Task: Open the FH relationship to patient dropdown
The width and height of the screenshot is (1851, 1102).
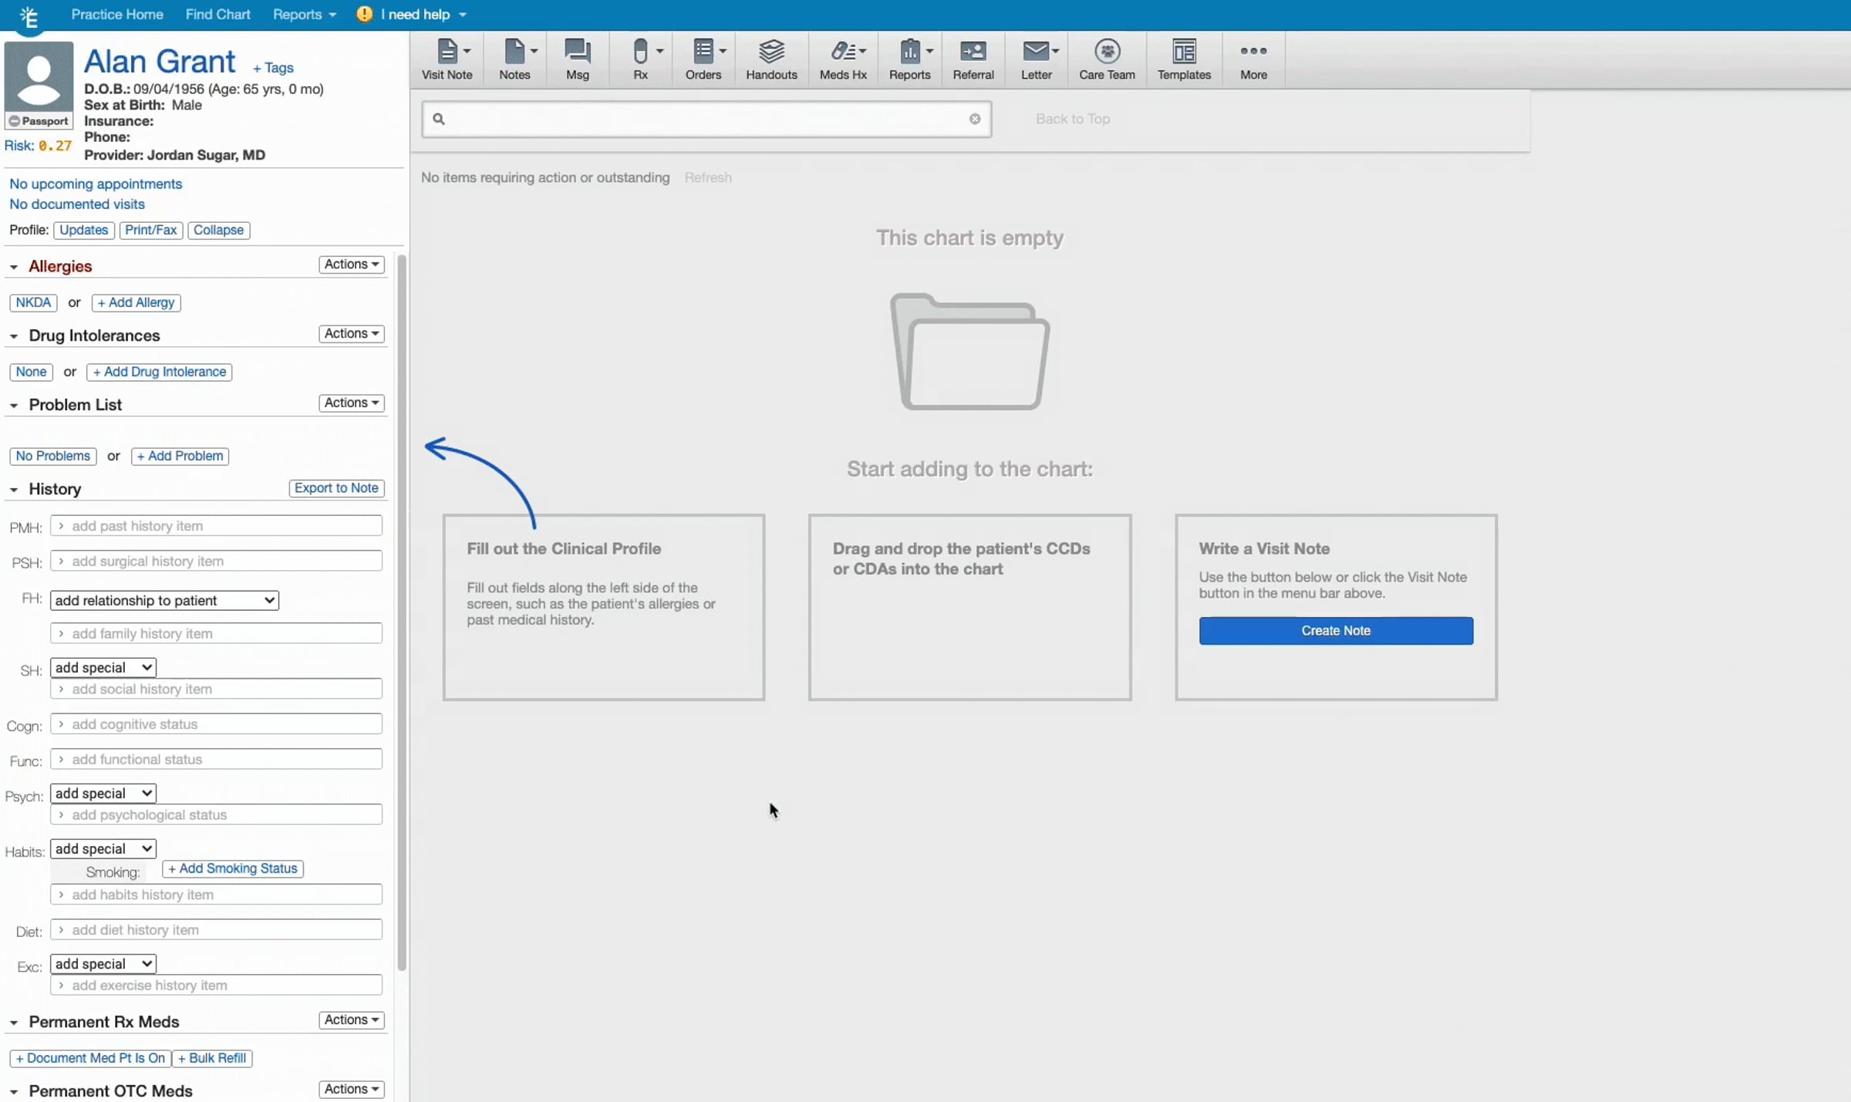Action: pyautogui.click(x=164, y=600)
